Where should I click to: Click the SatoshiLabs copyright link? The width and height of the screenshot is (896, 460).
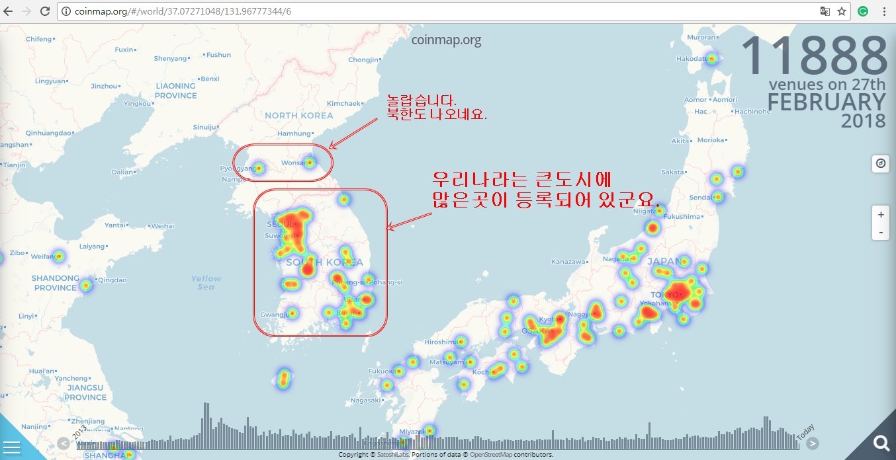click(392, 454)
